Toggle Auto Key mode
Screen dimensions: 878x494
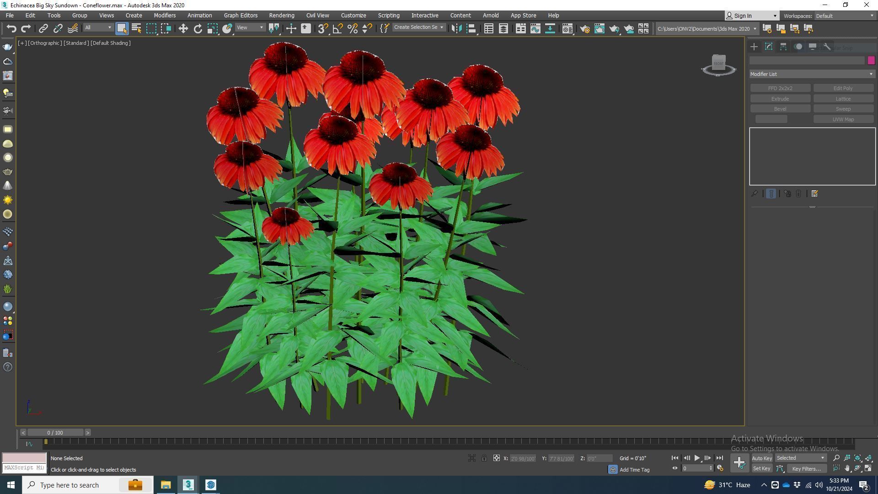pyautogui.click(x=761, y=458)
